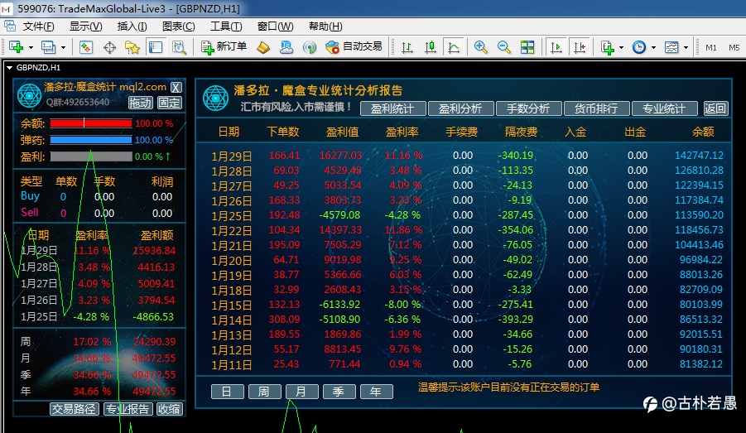Click the Zoom Out magnifier icon
The height and width of the screenshot is (433, 746).
504,47
